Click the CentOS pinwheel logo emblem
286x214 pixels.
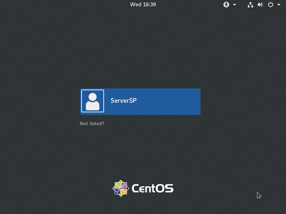pos(121,188)
